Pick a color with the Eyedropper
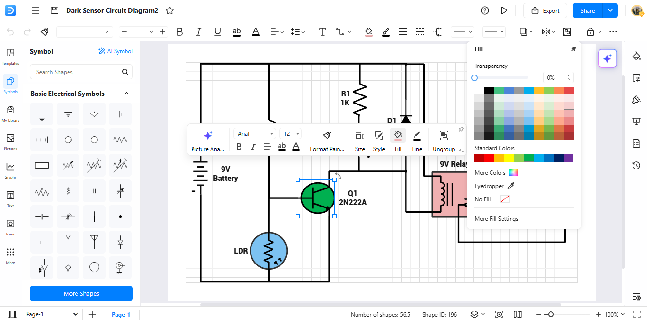 coord(494,186)
